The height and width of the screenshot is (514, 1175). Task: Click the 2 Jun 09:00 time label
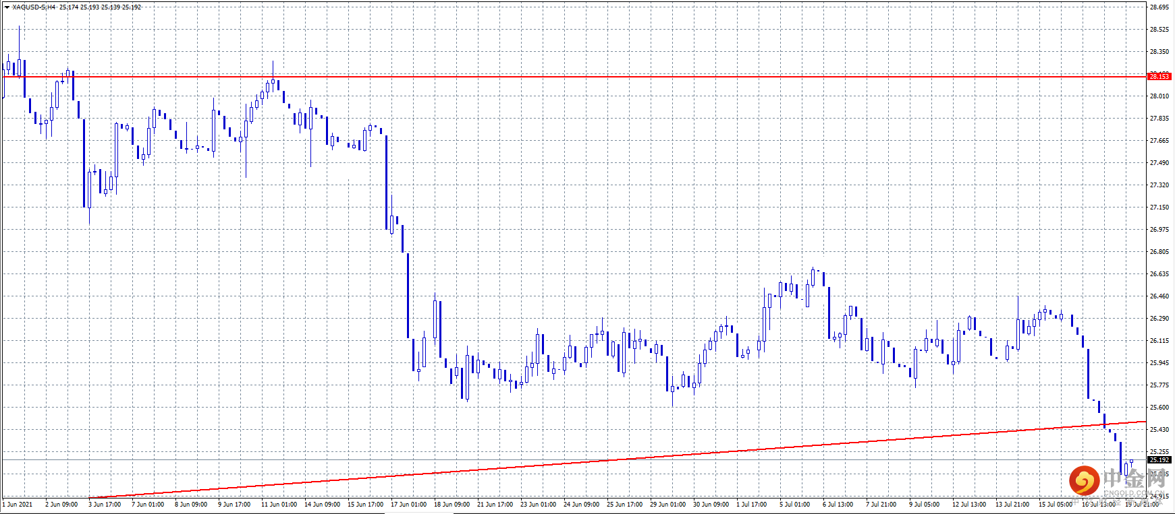tap(61, 505)
